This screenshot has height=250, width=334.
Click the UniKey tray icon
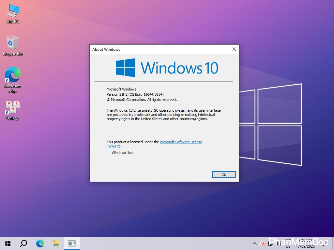263,243
